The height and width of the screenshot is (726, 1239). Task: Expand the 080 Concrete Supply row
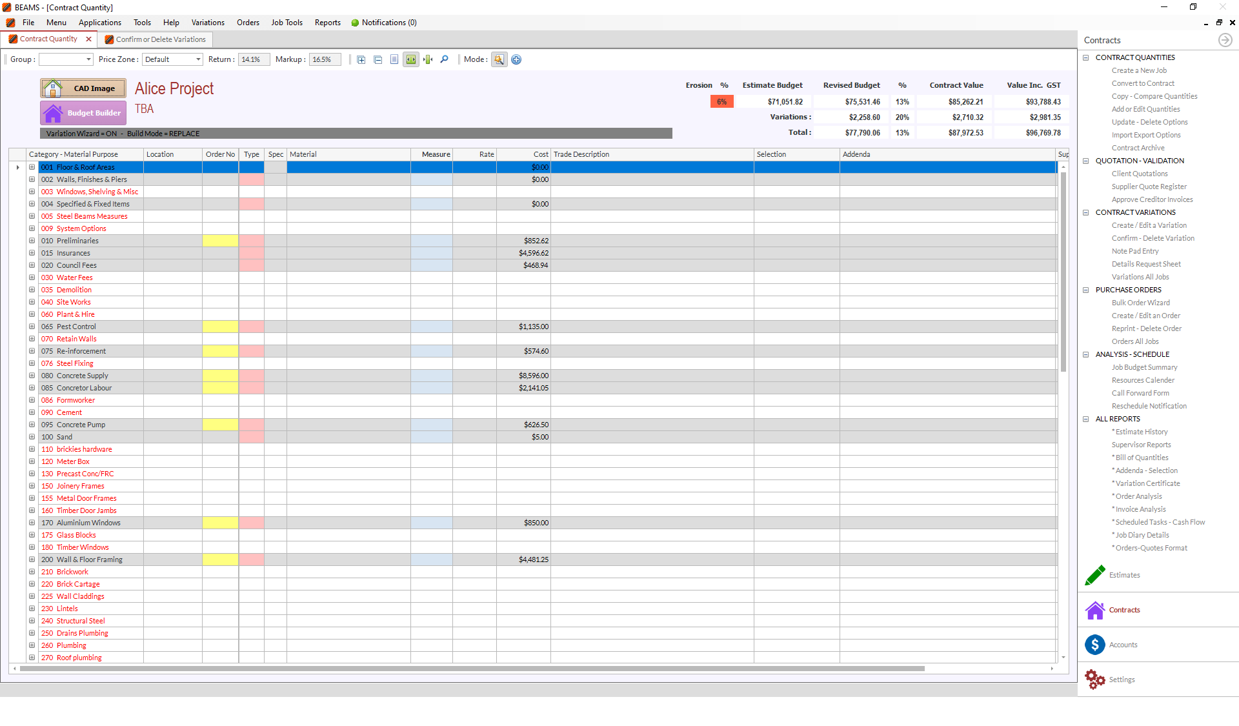pyautogui.click(x=32, y=376)
